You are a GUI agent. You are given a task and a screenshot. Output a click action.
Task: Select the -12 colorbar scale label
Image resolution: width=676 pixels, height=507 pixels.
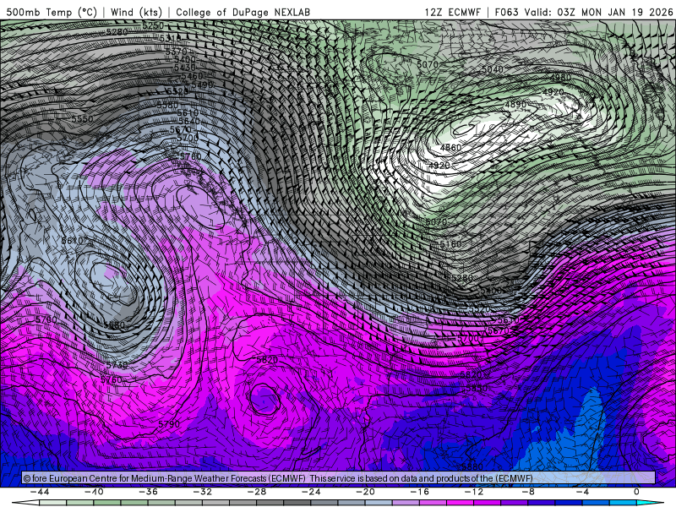click(x=474, y=492)
